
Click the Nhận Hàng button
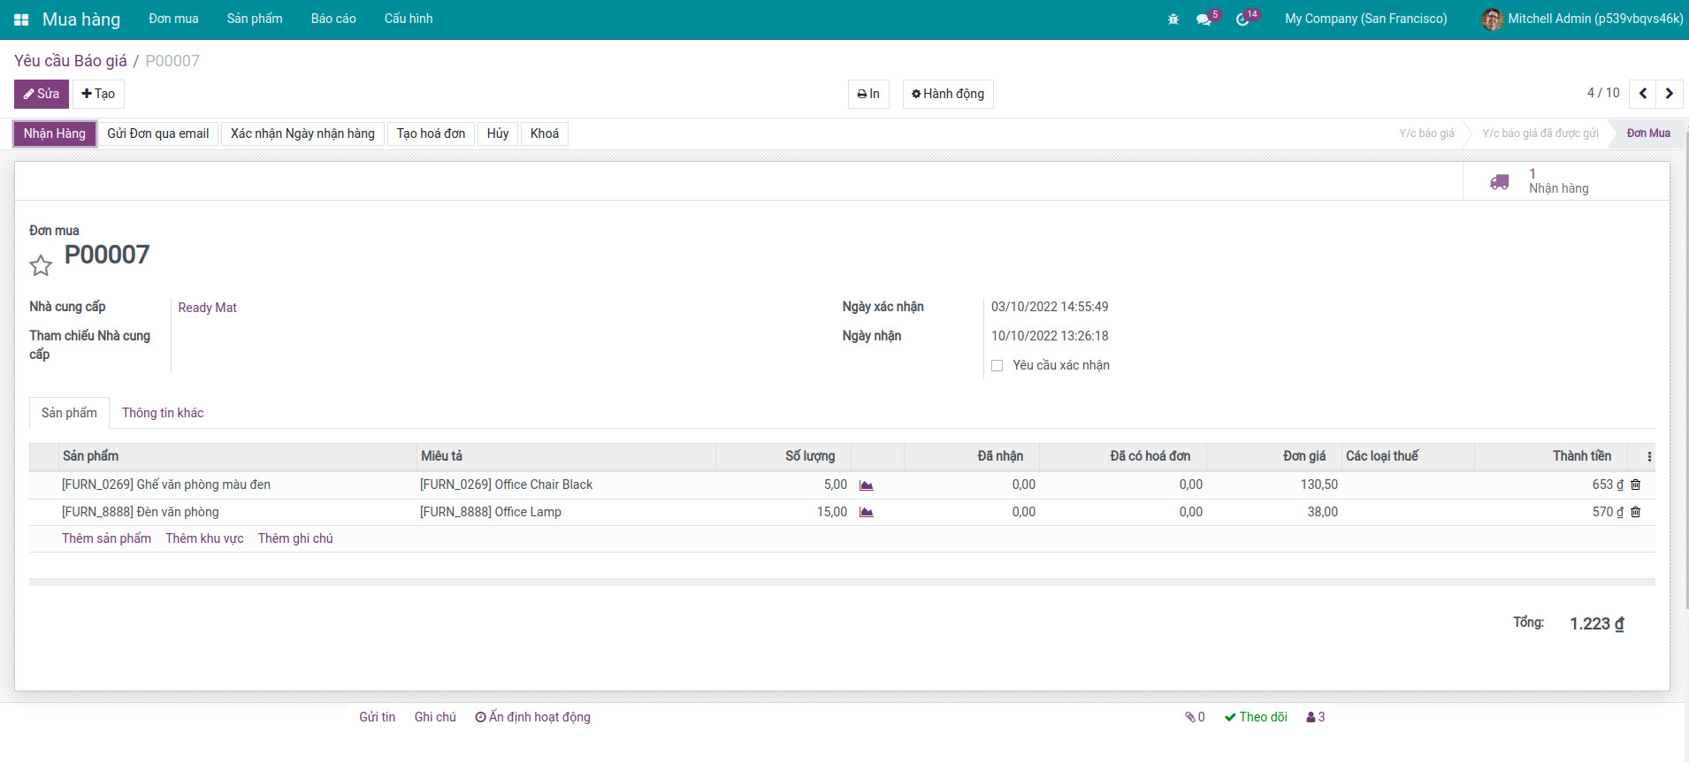[x=55, y=134]
